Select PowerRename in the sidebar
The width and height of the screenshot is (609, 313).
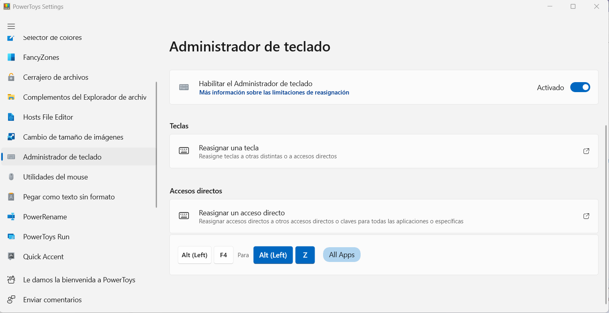click(x=79, y=217)
